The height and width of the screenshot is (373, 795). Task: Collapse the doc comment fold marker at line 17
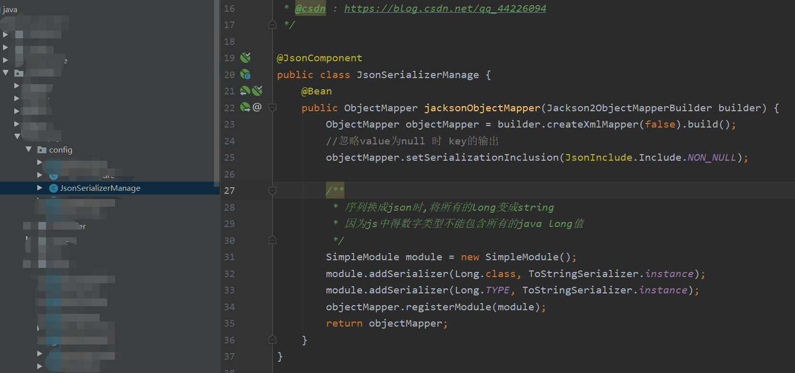[x=272, y=24]
